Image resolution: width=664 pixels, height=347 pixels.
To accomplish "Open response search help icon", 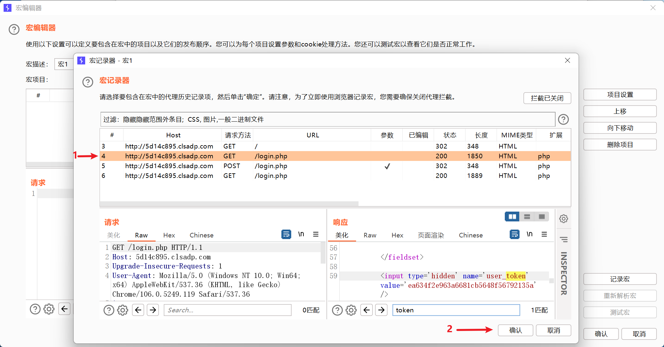I will click(337, 310).
